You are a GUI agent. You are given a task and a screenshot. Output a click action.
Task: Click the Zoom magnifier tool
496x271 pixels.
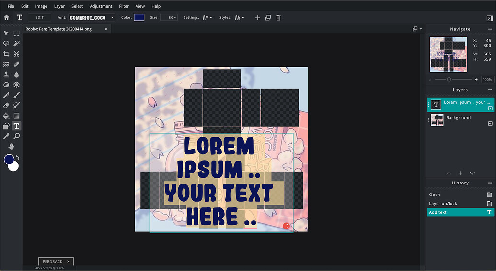click(16, 136)
